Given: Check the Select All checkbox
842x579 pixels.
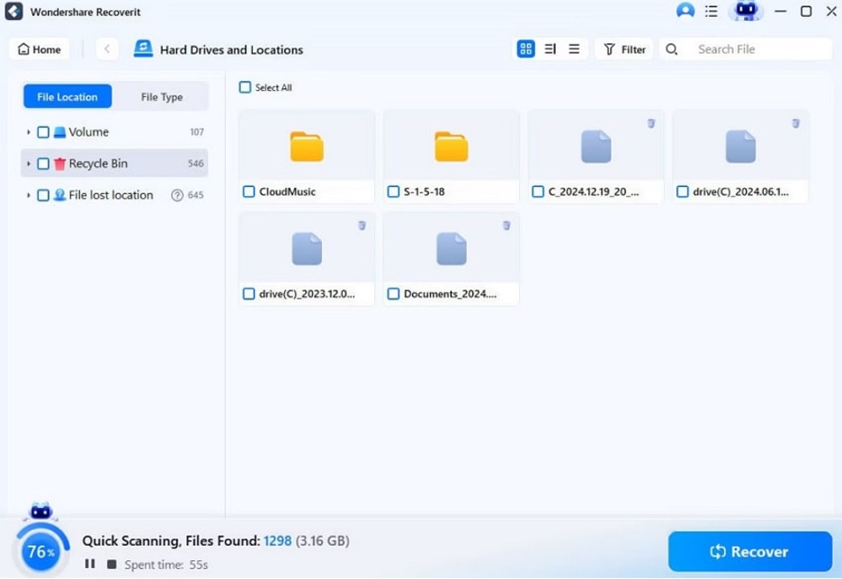Looking at the screenshot, I should click(245, 87).
